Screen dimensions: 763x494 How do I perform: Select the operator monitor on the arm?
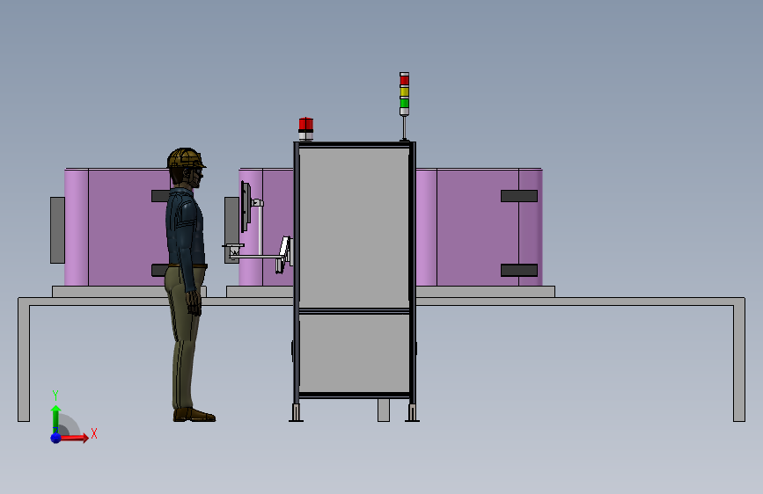coord(246,207)
